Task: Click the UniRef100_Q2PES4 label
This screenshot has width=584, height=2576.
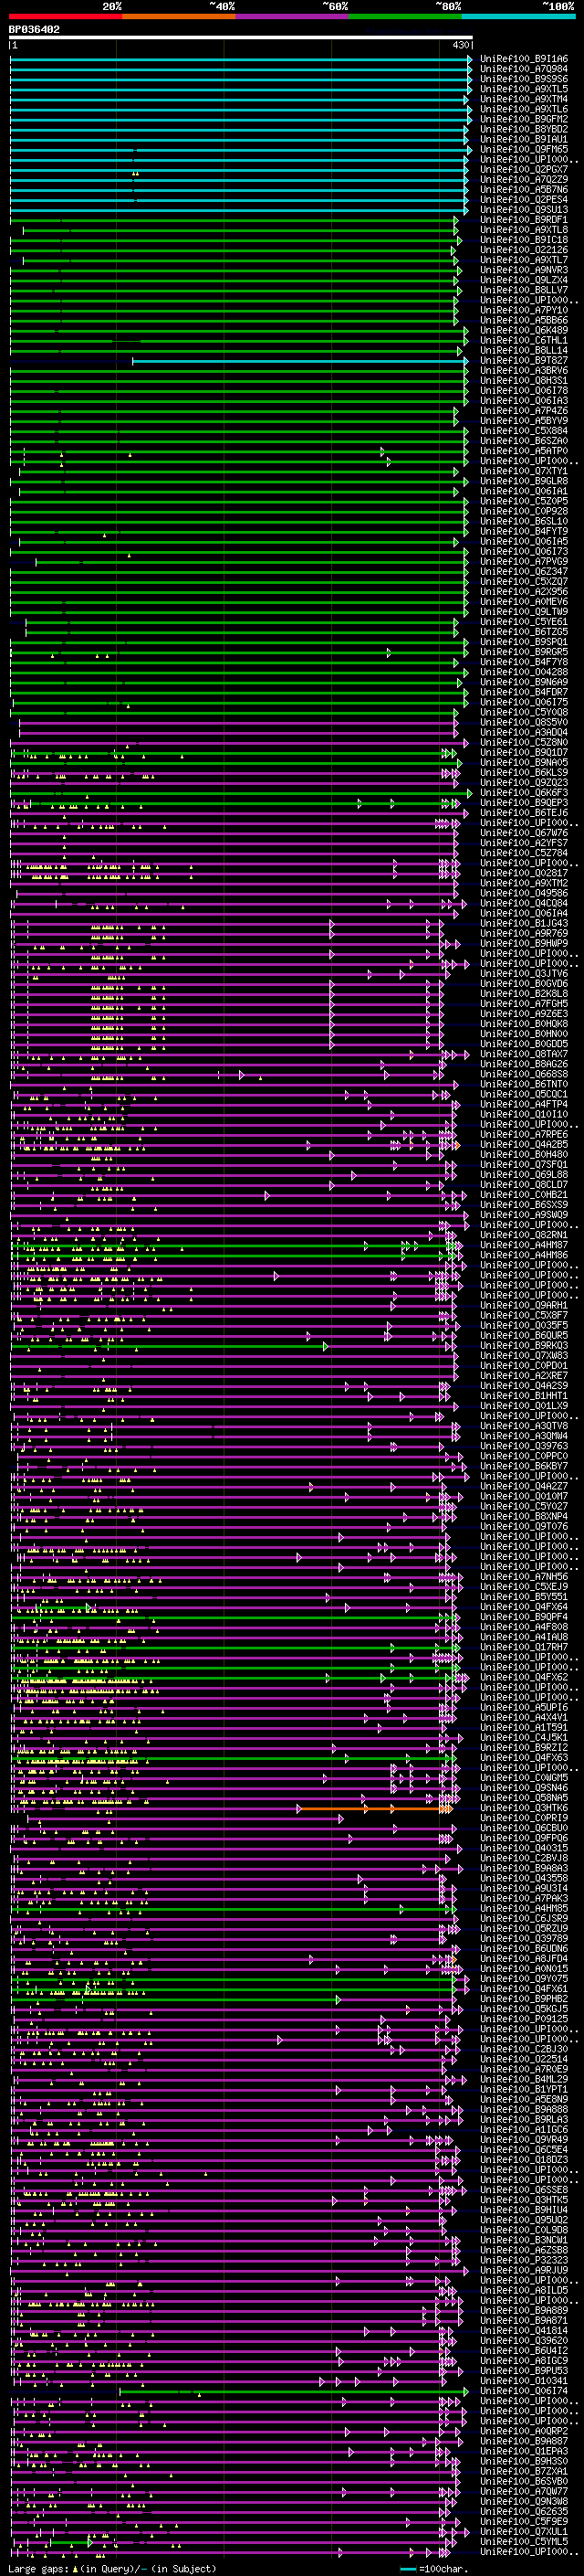Action: [524, 200]
